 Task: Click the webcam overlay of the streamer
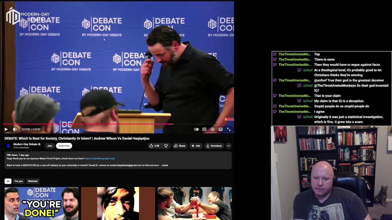click(331, 173)
